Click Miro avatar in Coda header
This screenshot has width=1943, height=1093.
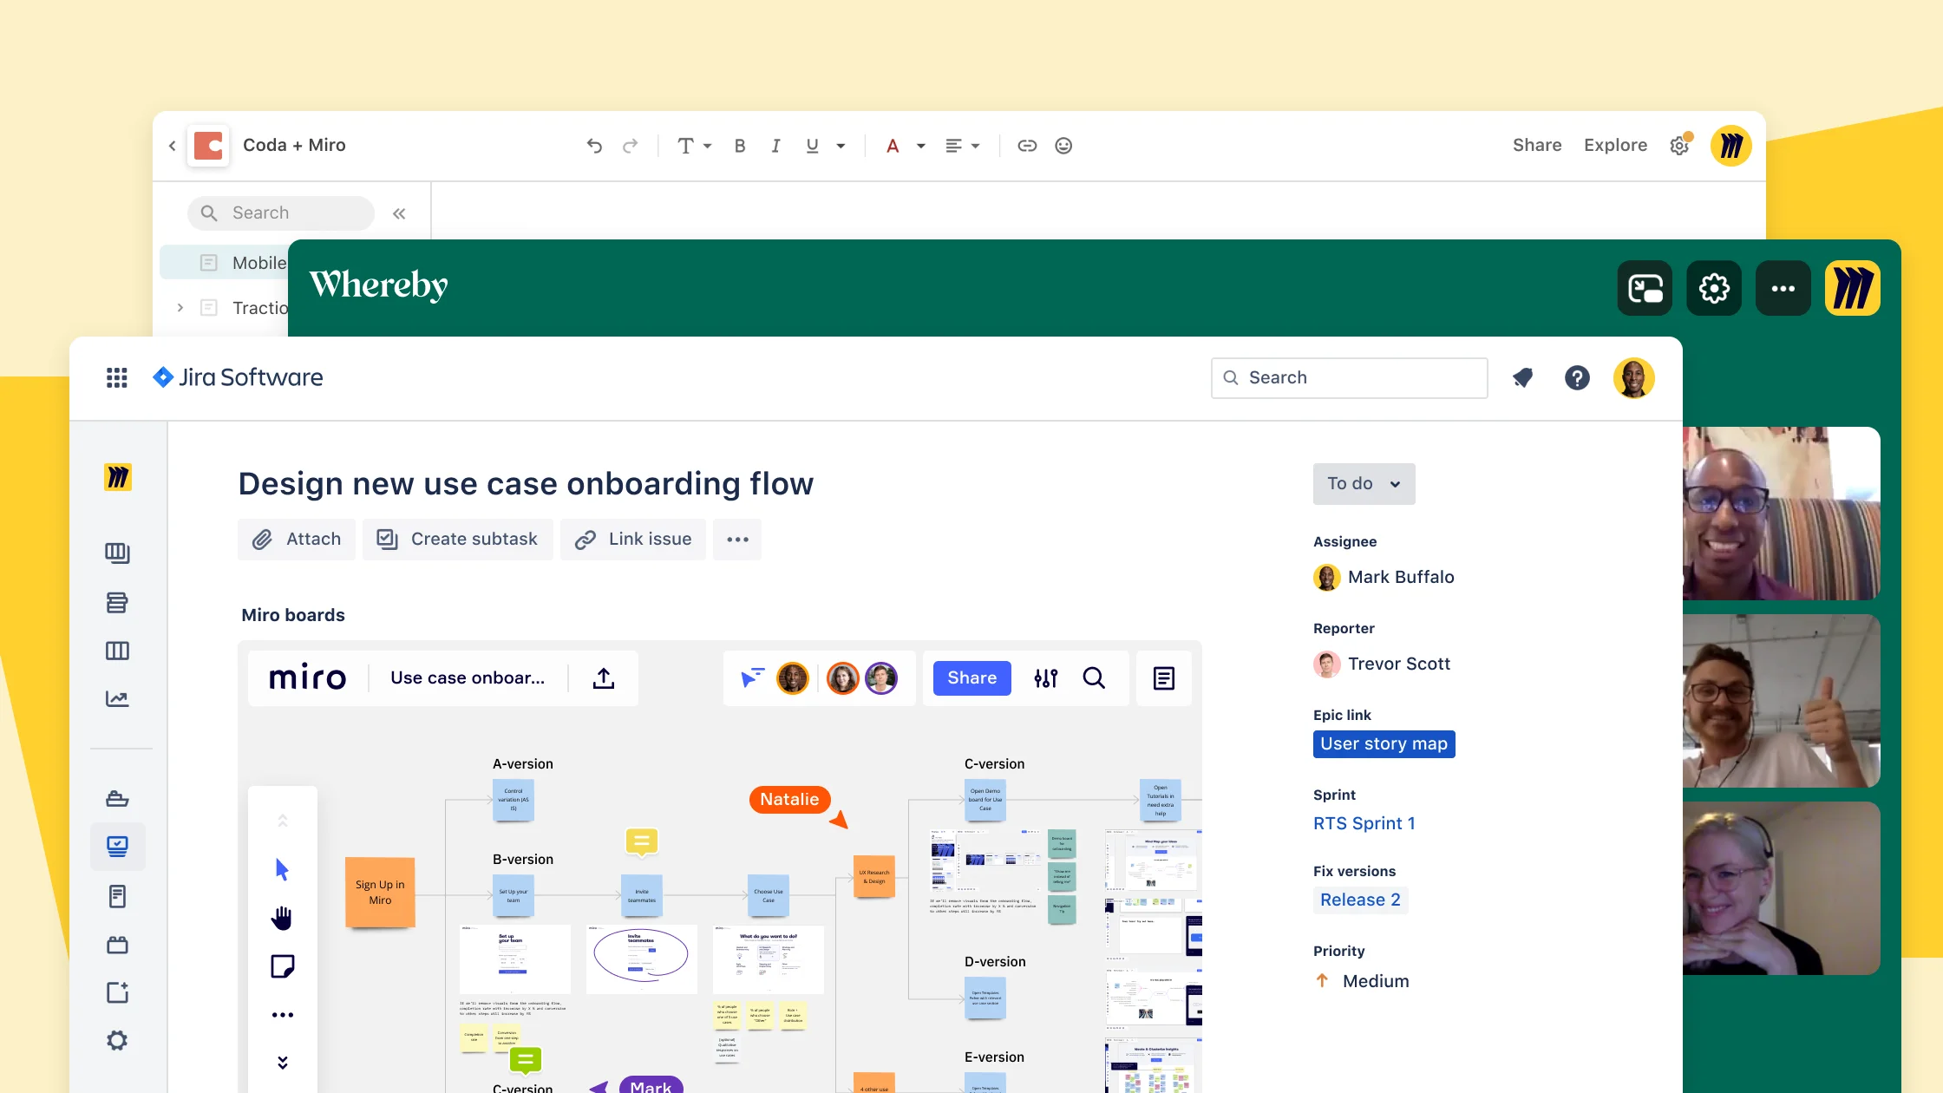[x=1730, y=146]
